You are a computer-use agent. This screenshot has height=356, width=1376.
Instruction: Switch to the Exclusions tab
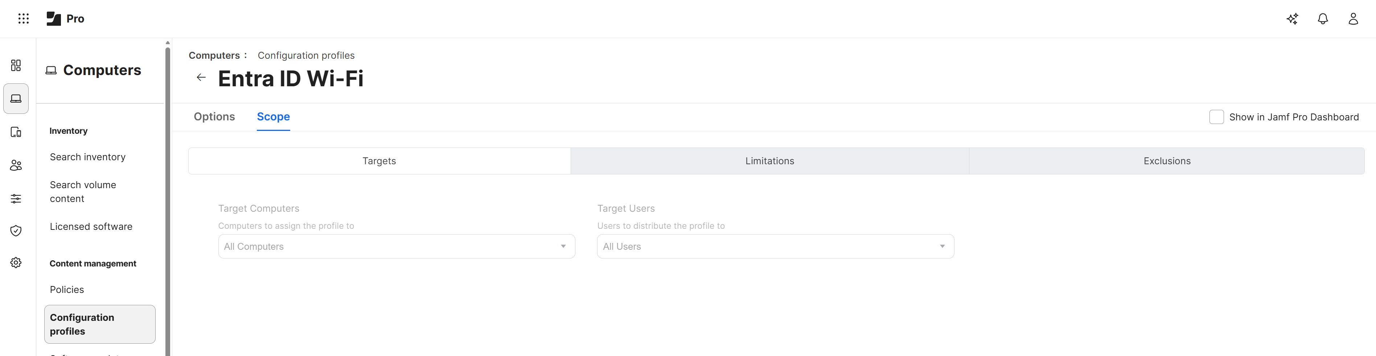pyautogui.click(x=1167, y=161)
